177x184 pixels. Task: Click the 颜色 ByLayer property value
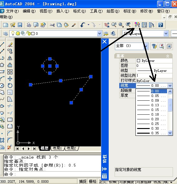pos(154,61)
